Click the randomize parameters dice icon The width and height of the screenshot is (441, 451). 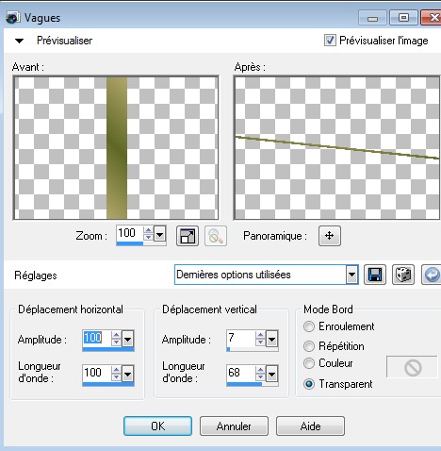point(403,275)
